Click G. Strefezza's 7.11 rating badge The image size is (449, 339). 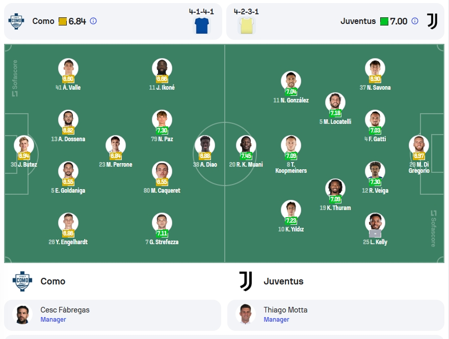[162, 233]
